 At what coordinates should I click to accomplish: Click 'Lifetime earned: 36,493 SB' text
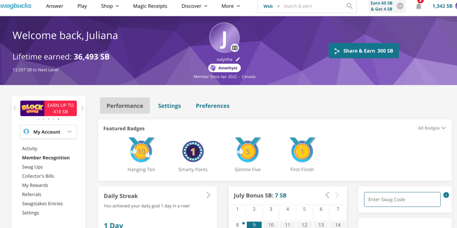coord(61,56)
